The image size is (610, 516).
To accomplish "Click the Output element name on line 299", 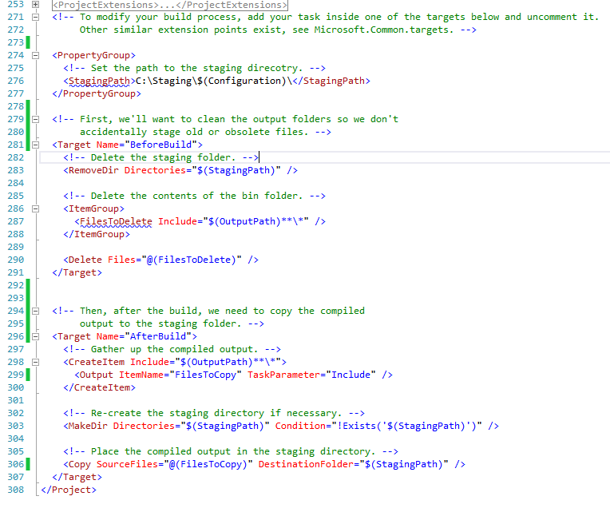I will point(97,375).
